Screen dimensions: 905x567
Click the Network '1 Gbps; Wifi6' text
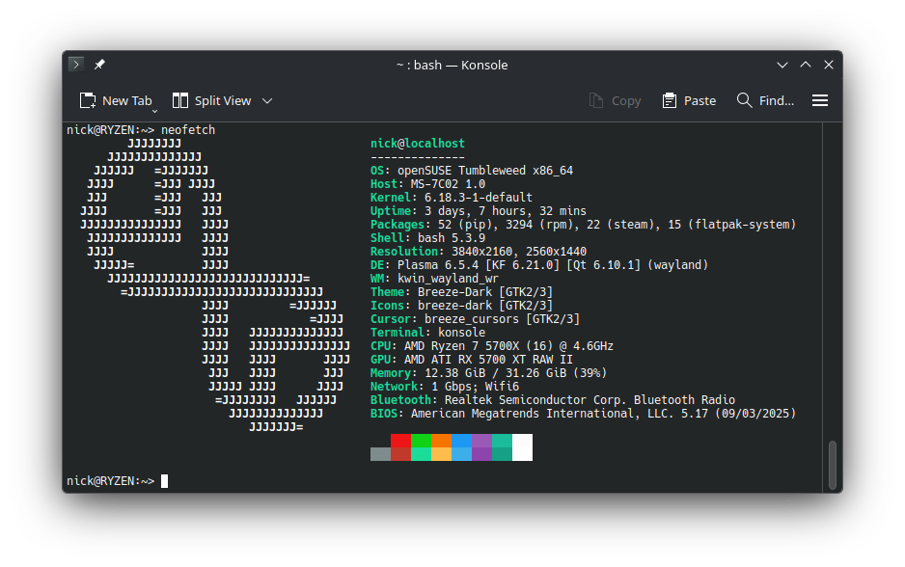point(475,387)
